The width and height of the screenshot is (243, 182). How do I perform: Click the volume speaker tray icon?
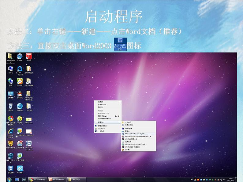pyautogui.click(x=224, y=180)
